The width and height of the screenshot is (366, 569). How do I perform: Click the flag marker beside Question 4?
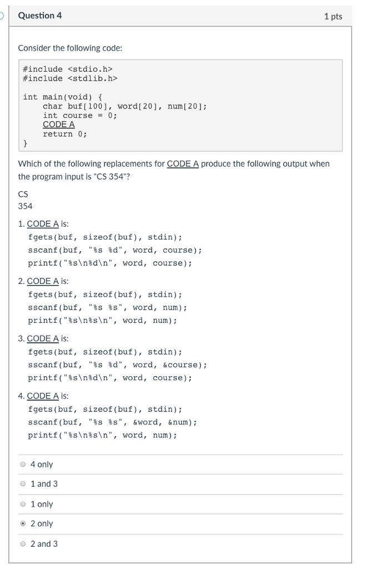(x=2, y=16)
